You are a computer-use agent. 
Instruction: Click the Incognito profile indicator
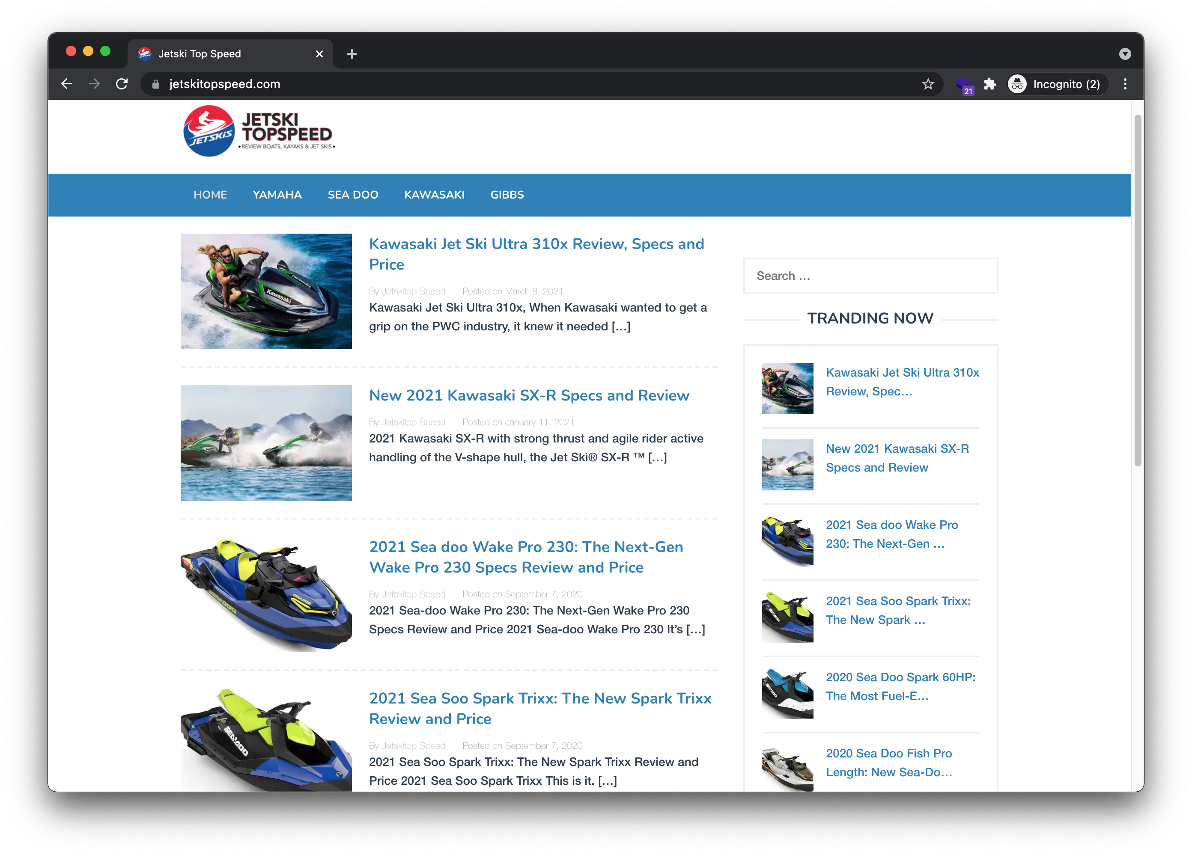click(1056, 84)
